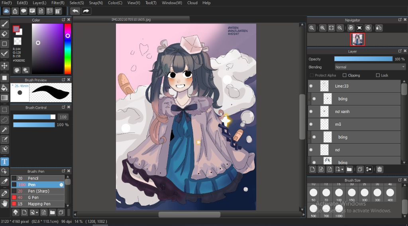Select the Brush tool

pos(4,24)
